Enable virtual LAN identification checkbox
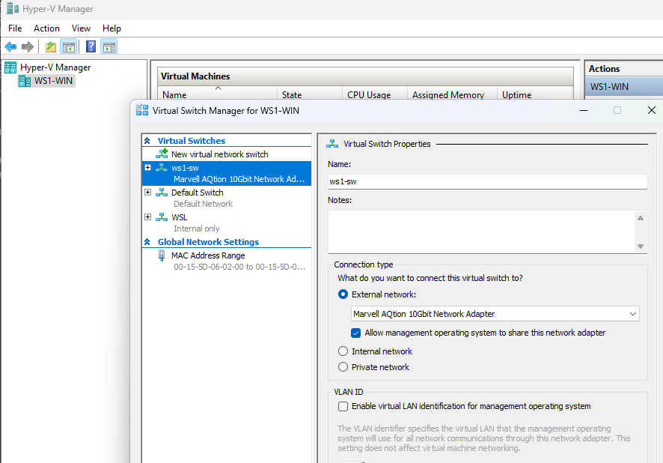This screenshot has width=663, height=463. point(343,407)
